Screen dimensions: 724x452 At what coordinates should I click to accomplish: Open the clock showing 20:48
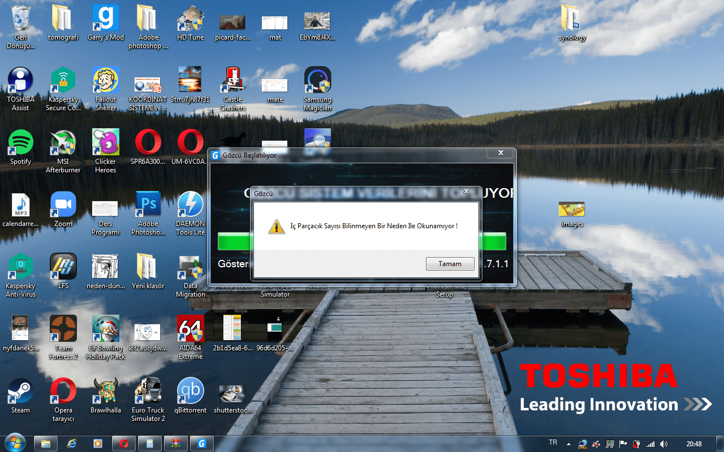(x=694, y=444)
